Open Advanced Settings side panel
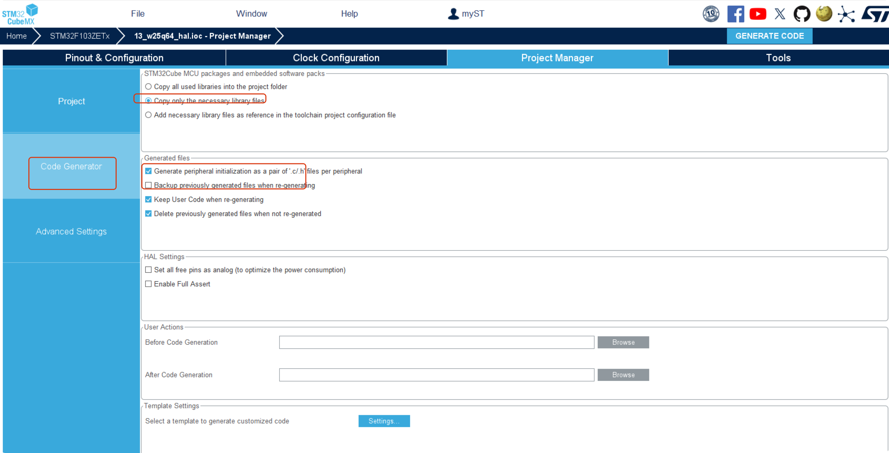This screenshot has height=453, width=889. pyautogui.click(x=71, y=232)
